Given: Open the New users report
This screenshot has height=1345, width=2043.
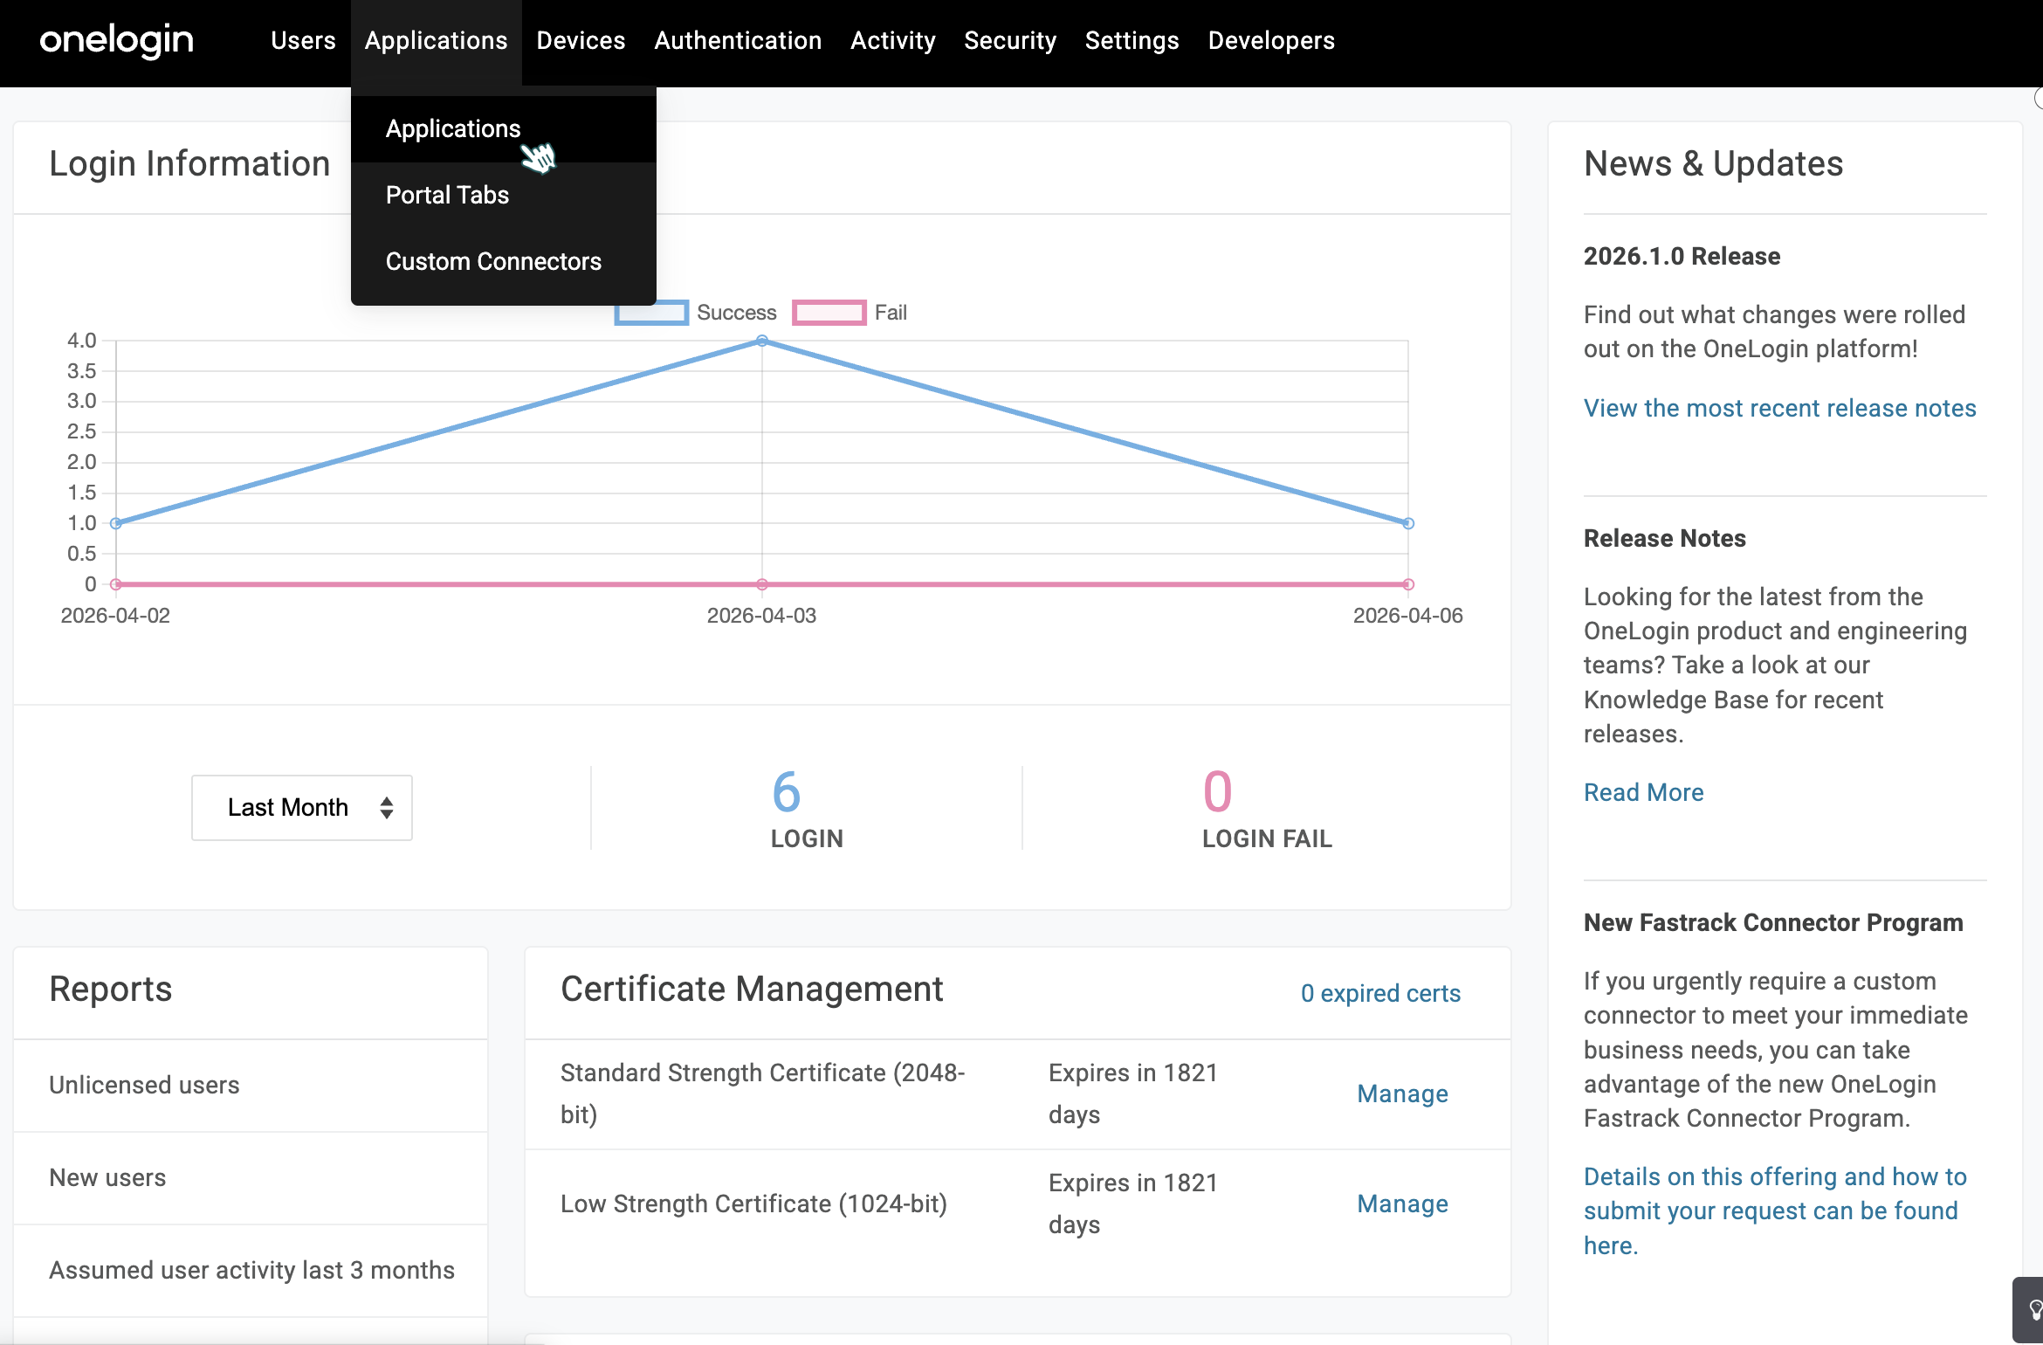Looking at the screenshot, I should coord(251,1178).
